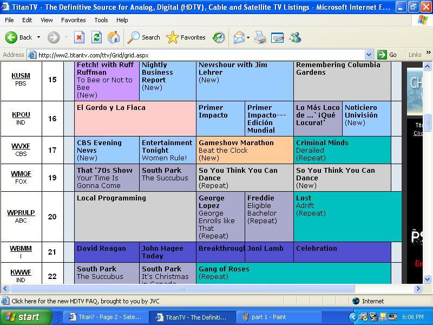This screenshot has width=433, height=325.
Task: Click the Mail envelope icon
Action: 239,37
